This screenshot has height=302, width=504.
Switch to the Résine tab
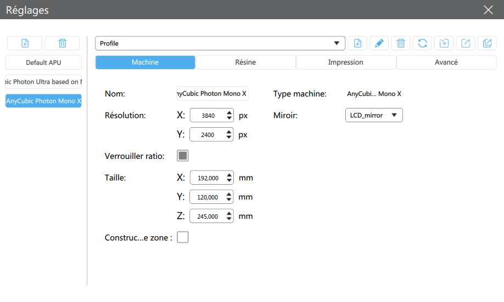[245, 62]
